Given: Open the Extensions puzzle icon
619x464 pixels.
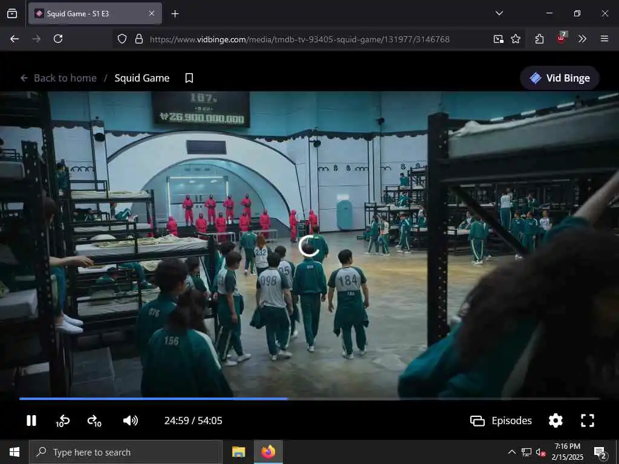Looking at the screenshot, I should tap(539, 39).
